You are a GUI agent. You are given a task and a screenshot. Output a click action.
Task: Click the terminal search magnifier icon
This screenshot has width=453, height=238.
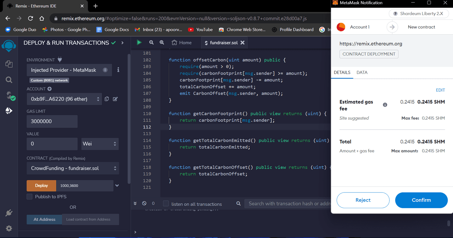coord(238,204)
